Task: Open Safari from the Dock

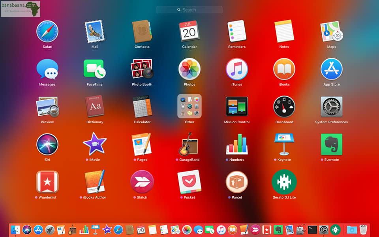Action: tap(118, 229)
